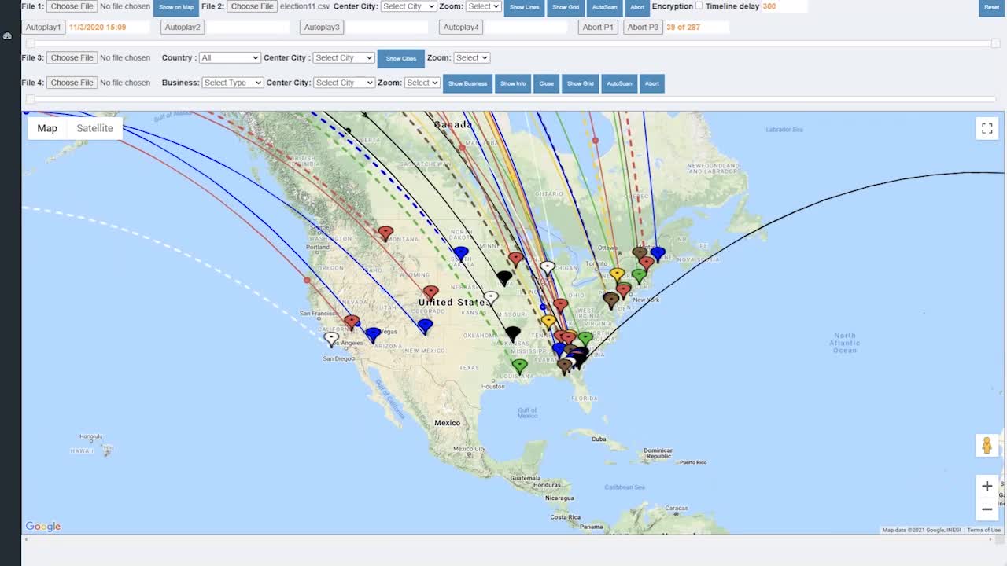This screenshot has width=1007, height=566.
Task: Click the brown pin in Pennsylvania
Action: point(610,300)
